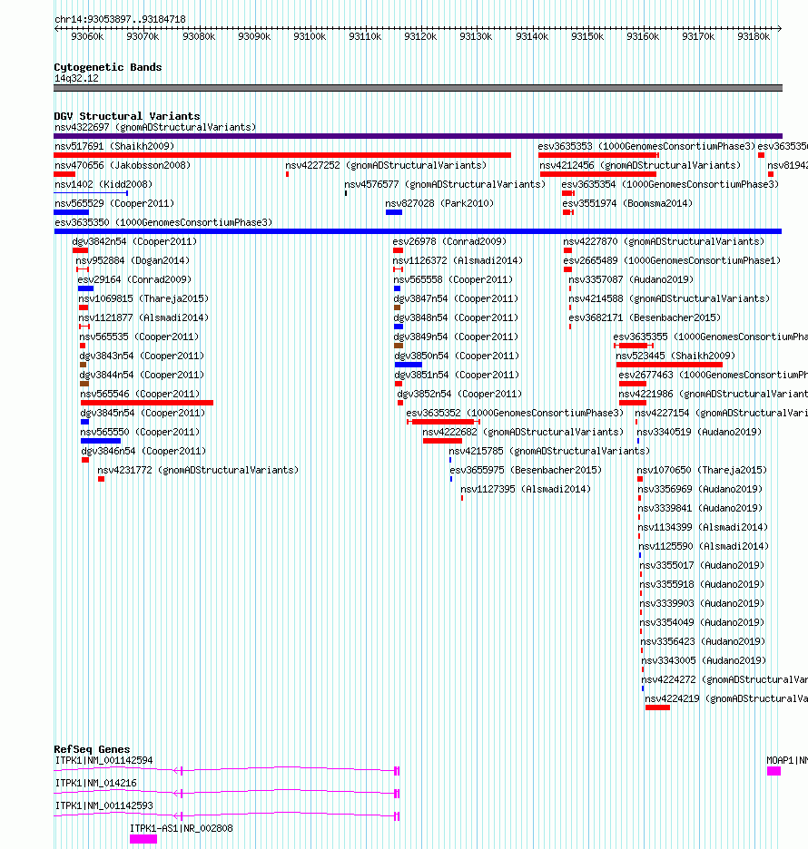Select esv3635353 1000Genomes variant label
The width and height of the screenshot is (808, 849).
pos(646,146)
